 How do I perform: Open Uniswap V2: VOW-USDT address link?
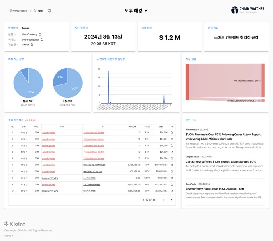pyautogui.click(x=94, y=165)
